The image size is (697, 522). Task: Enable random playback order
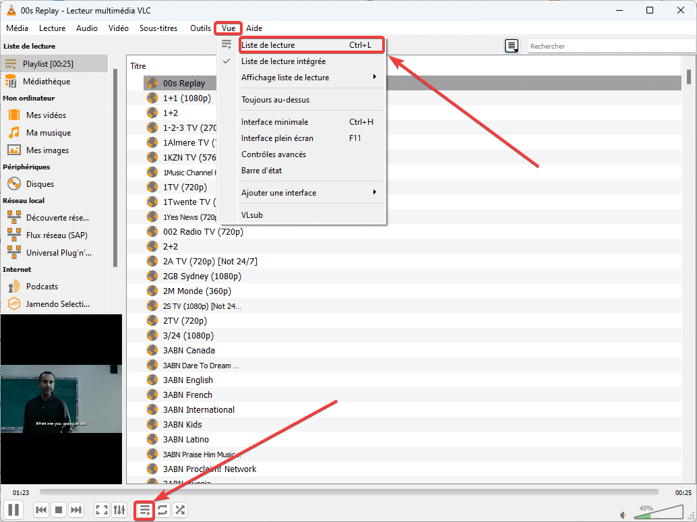180,510
